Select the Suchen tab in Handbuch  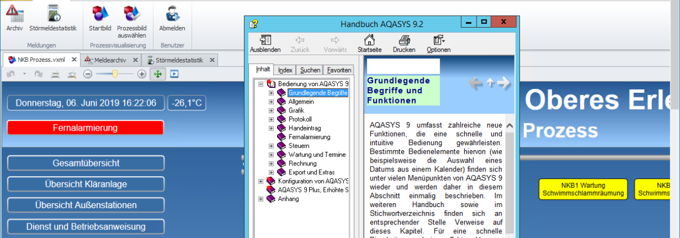310,70
